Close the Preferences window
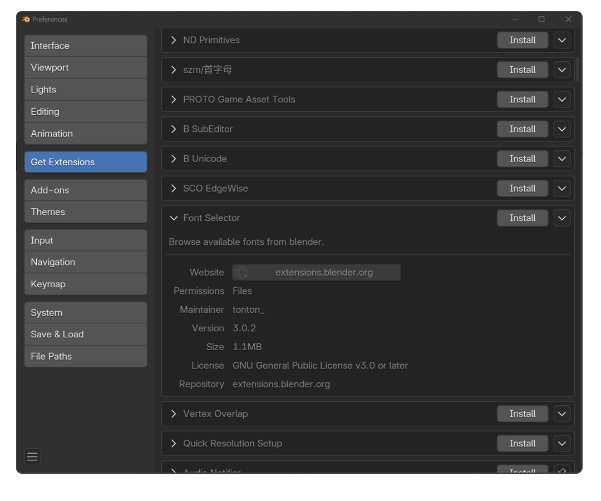601x501 pixels. [x=568, y=19]
